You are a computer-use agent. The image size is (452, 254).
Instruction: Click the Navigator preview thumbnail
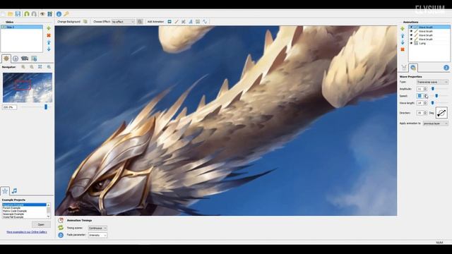[x=28, y=87]
